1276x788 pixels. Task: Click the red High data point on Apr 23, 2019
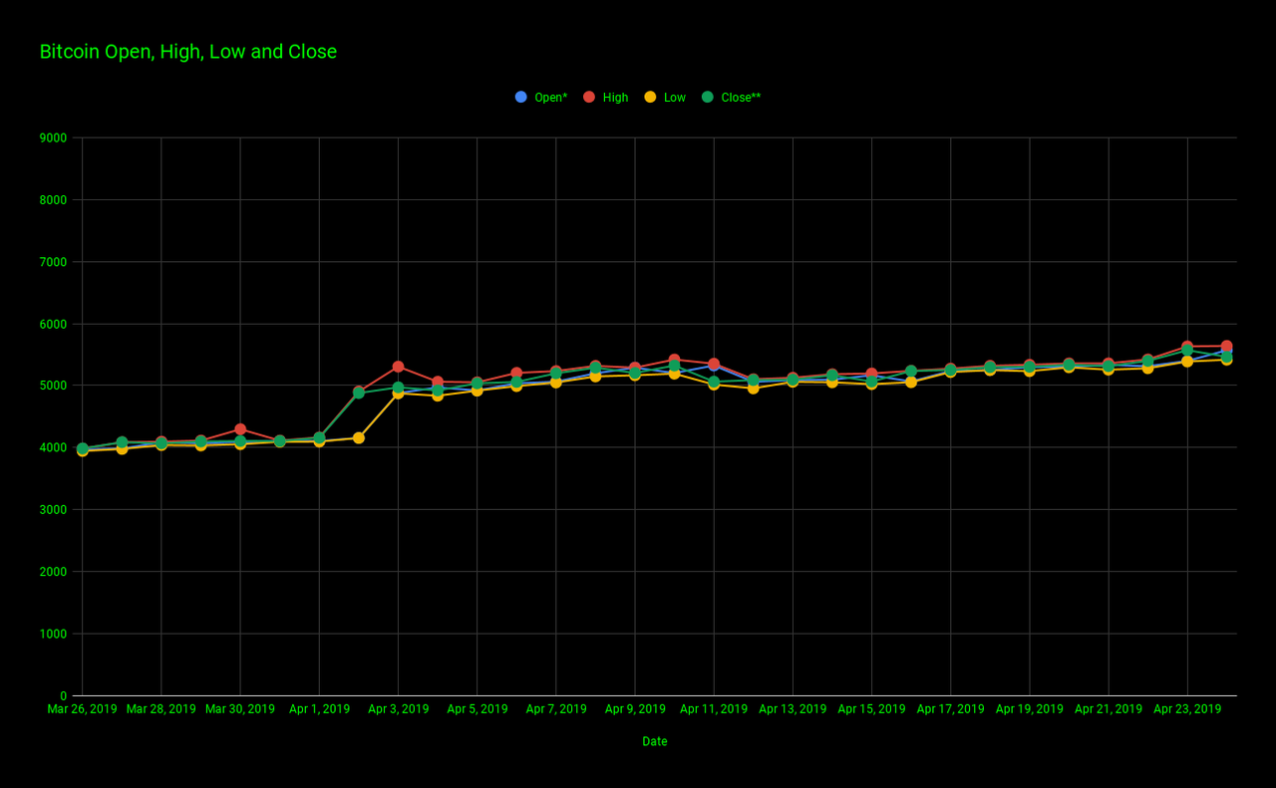tap(1187, 347)
